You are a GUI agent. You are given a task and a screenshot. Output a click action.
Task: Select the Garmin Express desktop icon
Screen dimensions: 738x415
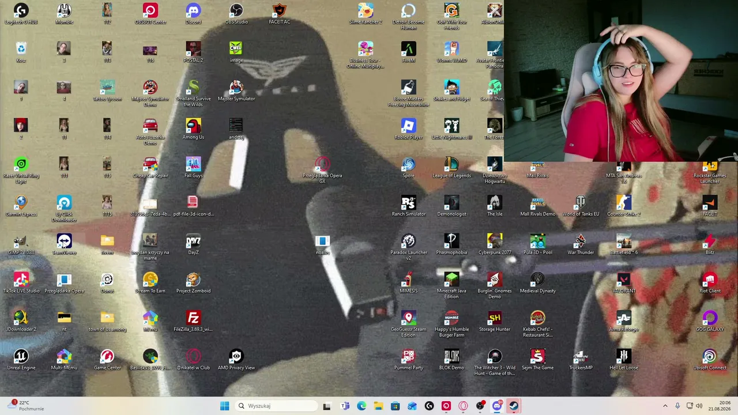pyautogui.click(x=21, y=206)
